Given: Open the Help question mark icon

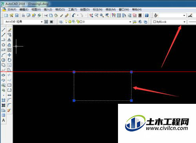Looking at the screenshot, I should [x=147, y=15].
